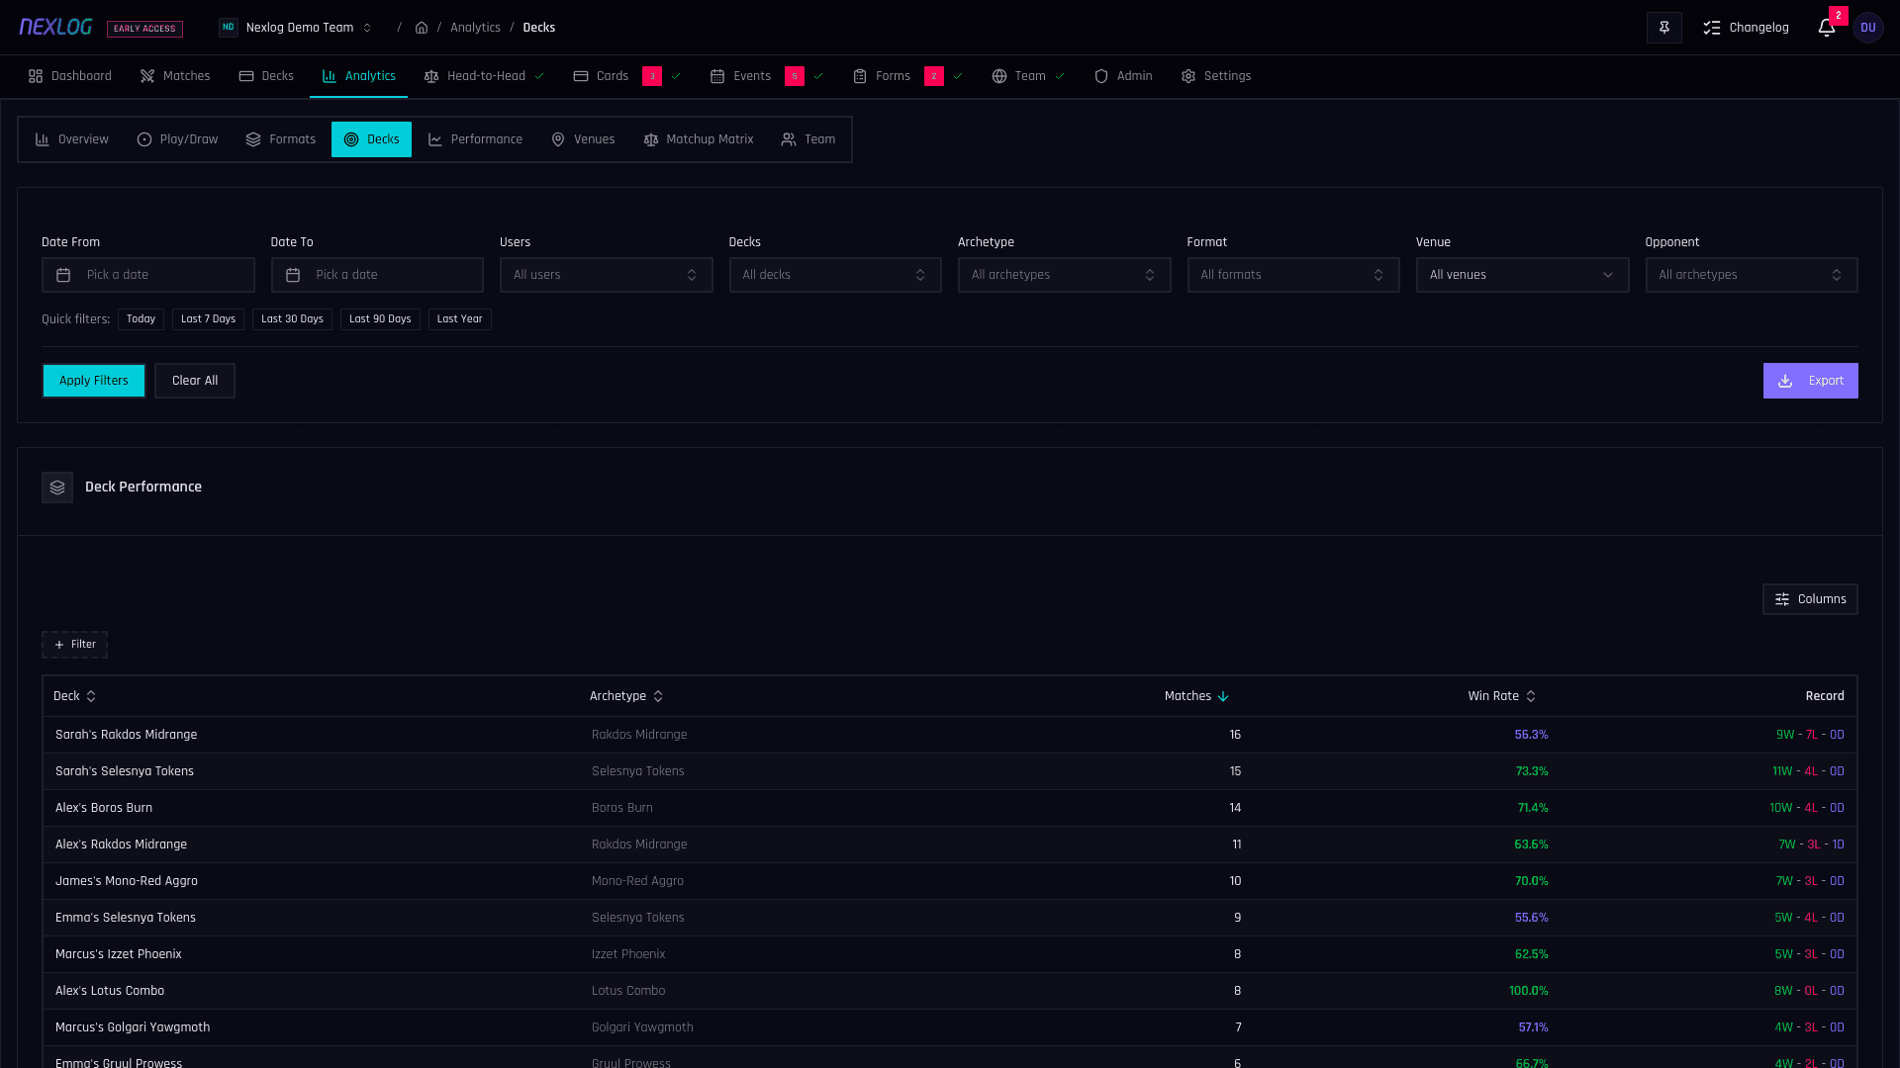
Task: Click the Dashboard grid icon
Action: (x=36, y=76)
